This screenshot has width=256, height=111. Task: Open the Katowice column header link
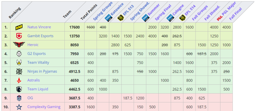point(117,9)
